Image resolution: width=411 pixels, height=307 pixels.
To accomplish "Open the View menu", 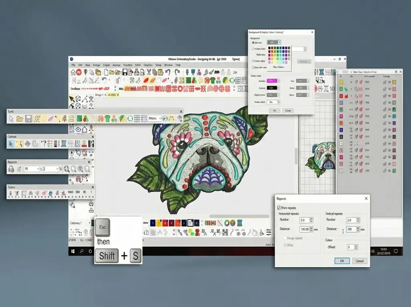I will [x=87, y=65].
